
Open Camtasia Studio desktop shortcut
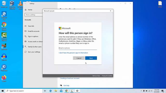click(4, 37)
